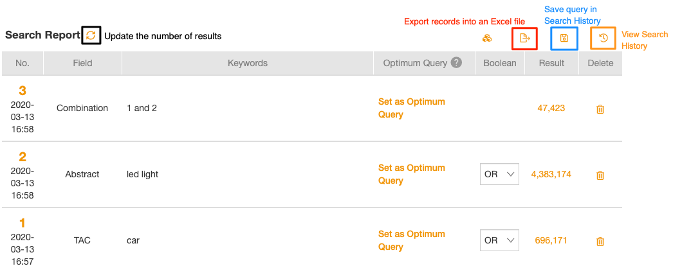The height and width of the screenshot is (273, 673).
Task: Click the export records to Excel icon
Action: [x=524, y=39]
